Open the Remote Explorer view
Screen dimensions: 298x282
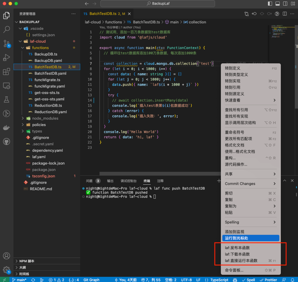(x=6, y=86)
